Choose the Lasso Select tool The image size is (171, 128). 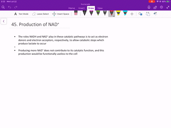click(41, 14)
